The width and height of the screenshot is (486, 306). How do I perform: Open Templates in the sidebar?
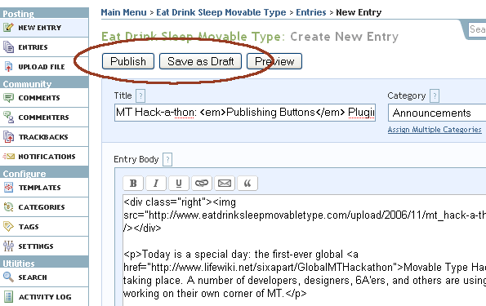point(44,188)
